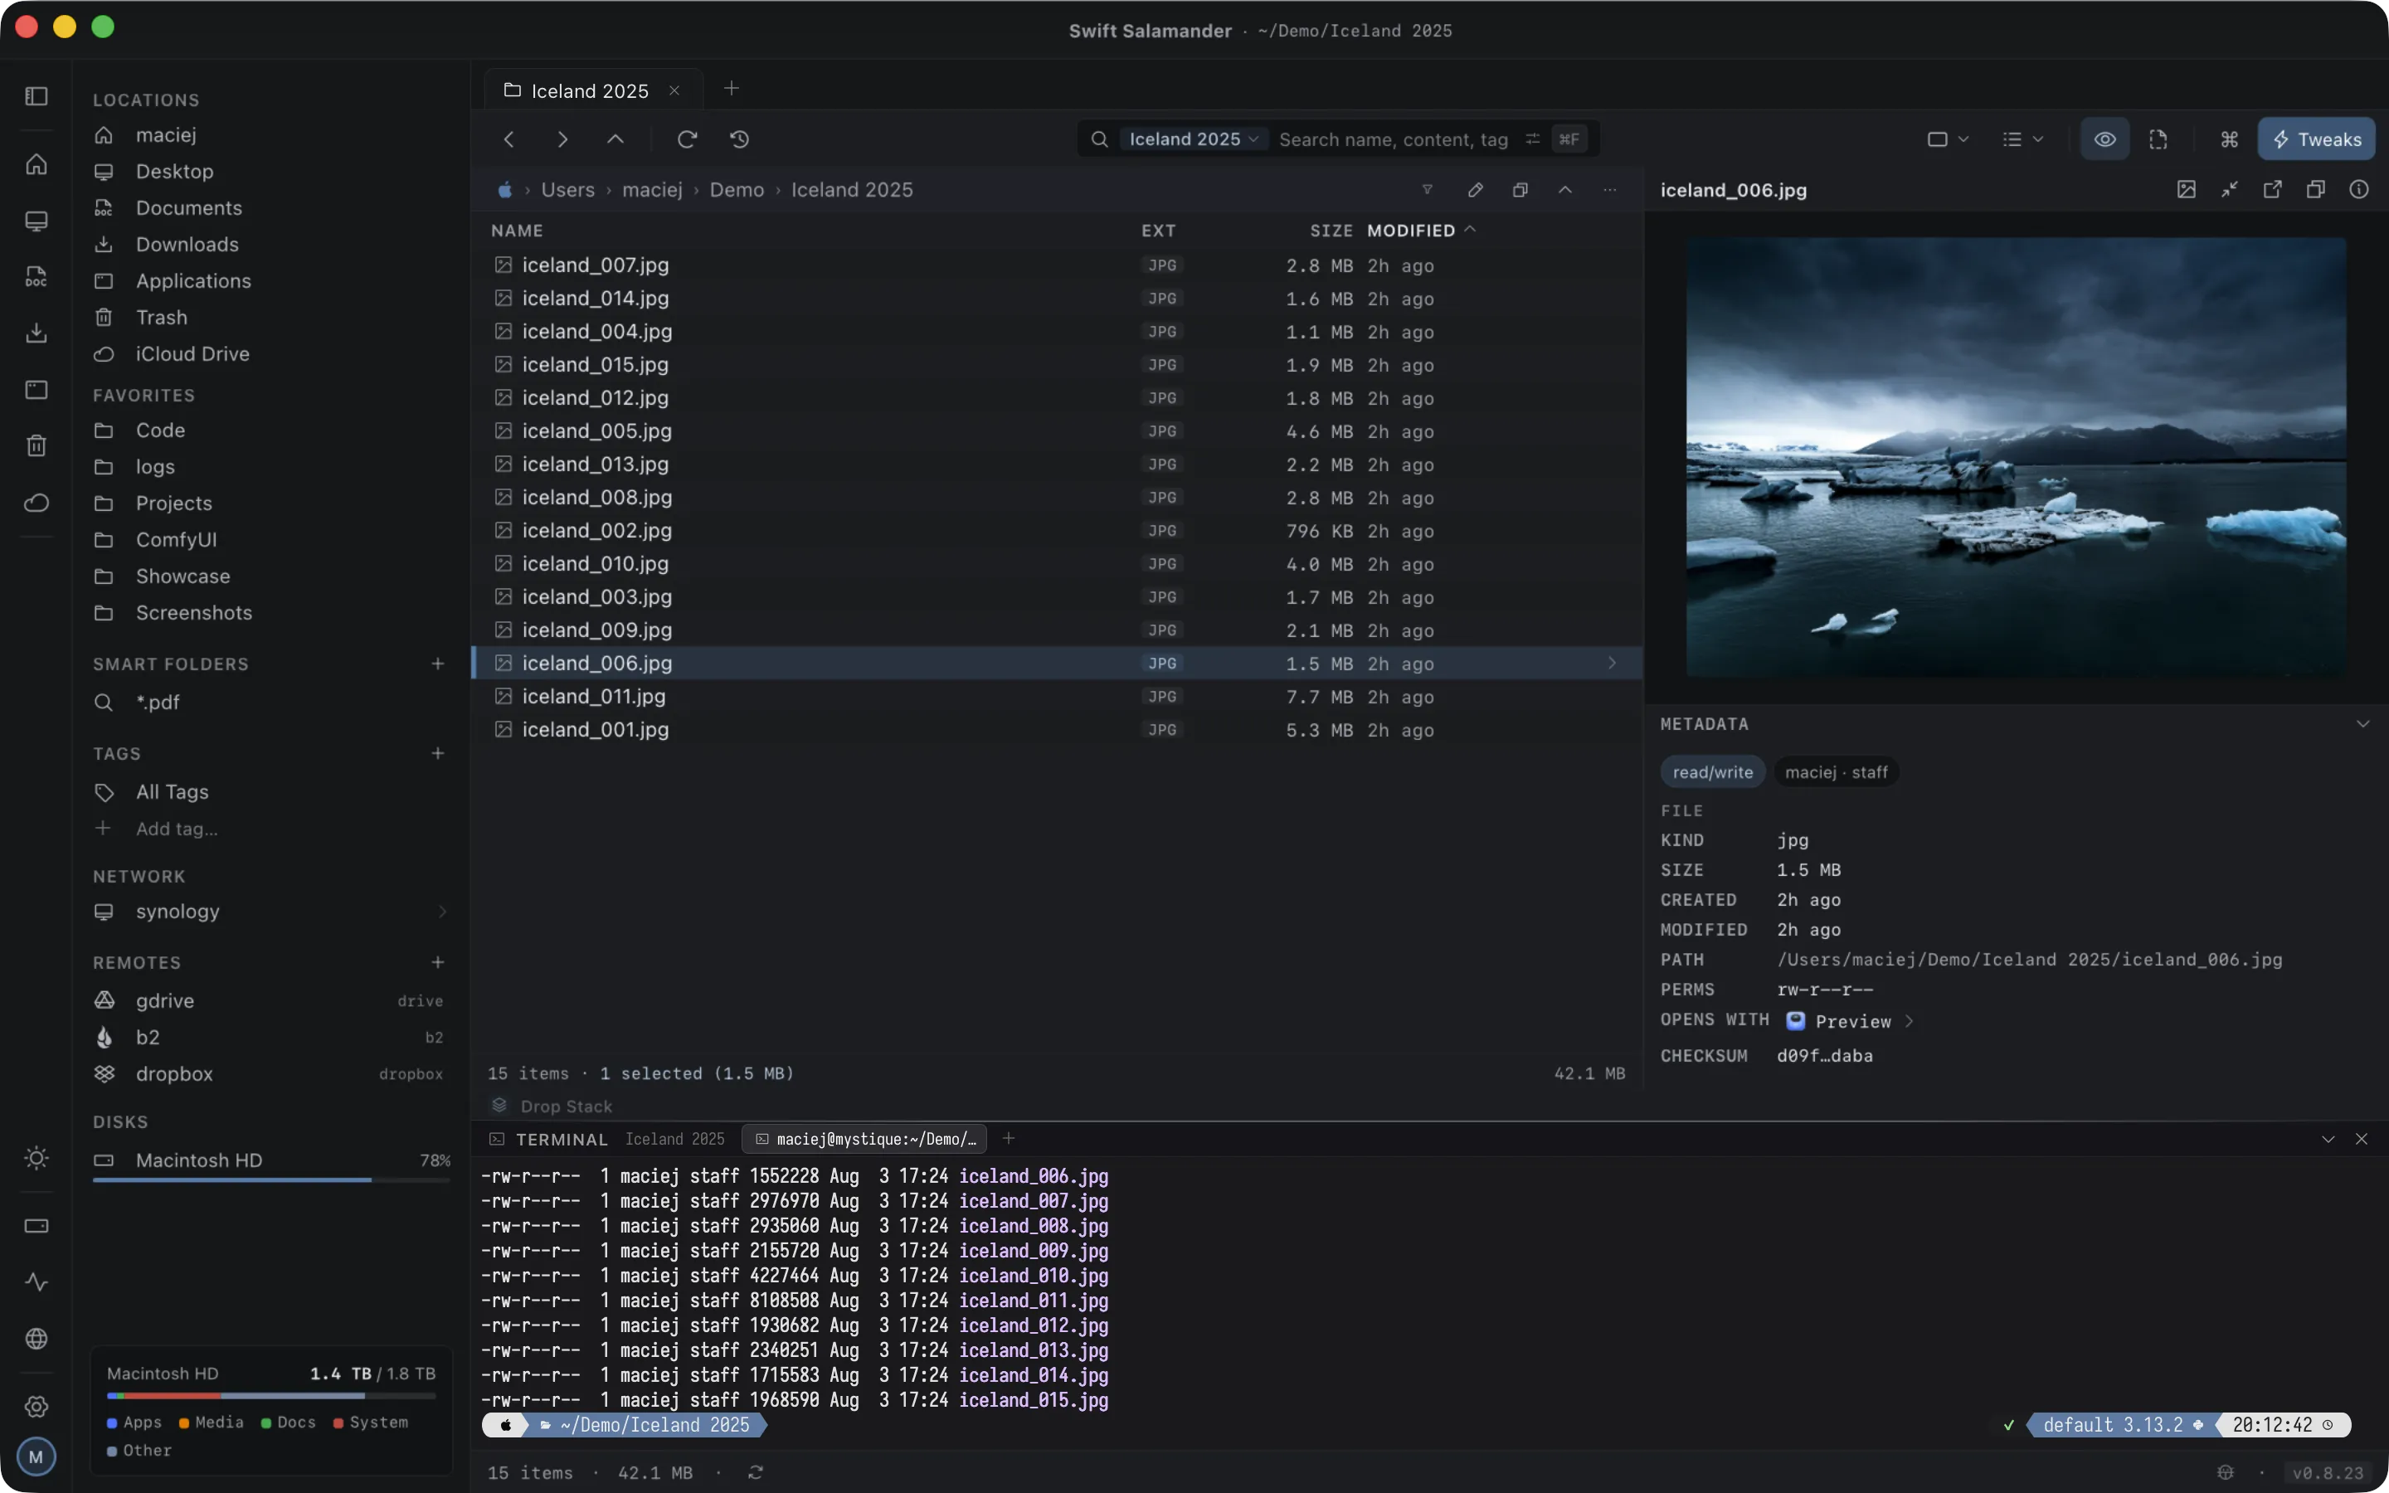Open the layout mode dropdown
2389x1493 pixels.
[1948, 139]
